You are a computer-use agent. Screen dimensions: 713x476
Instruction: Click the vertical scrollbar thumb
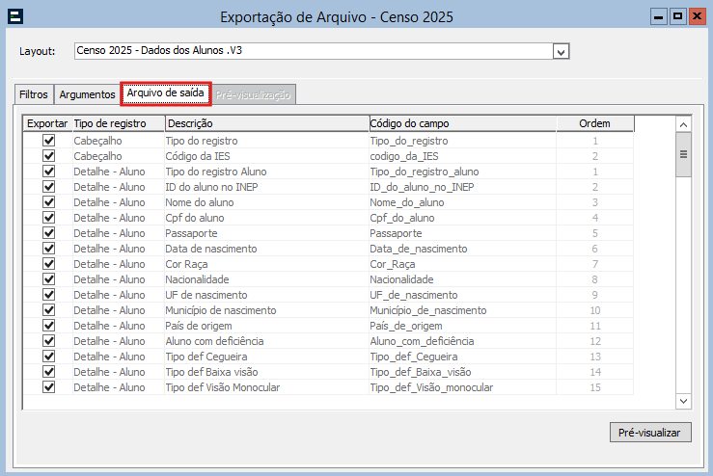pos(683,154)
